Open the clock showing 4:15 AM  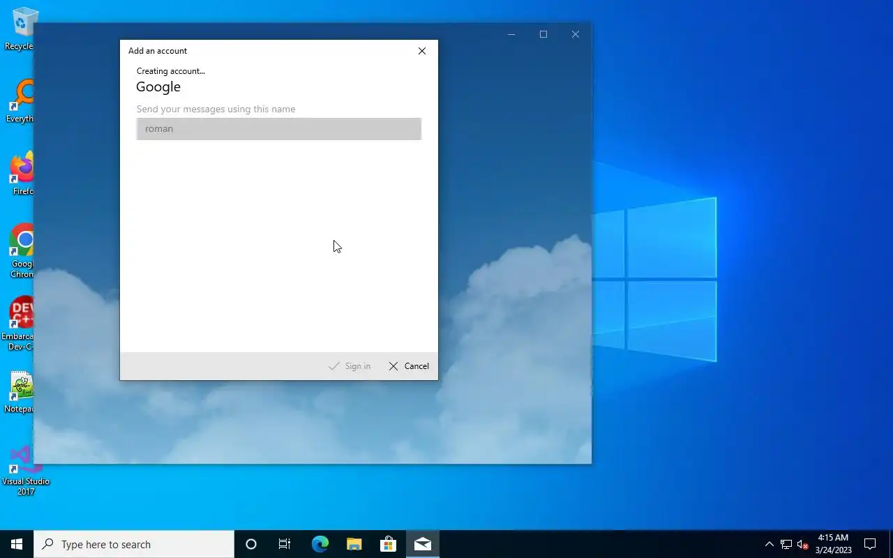coord(833,544)
